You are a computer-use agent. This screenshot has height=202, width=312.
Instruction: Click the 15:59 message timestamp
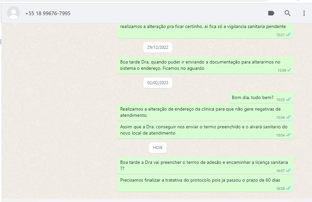click(x=281, y=70)
